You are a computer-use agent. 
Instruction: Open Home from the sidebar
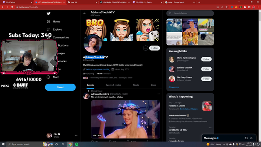tap(56, 22)
